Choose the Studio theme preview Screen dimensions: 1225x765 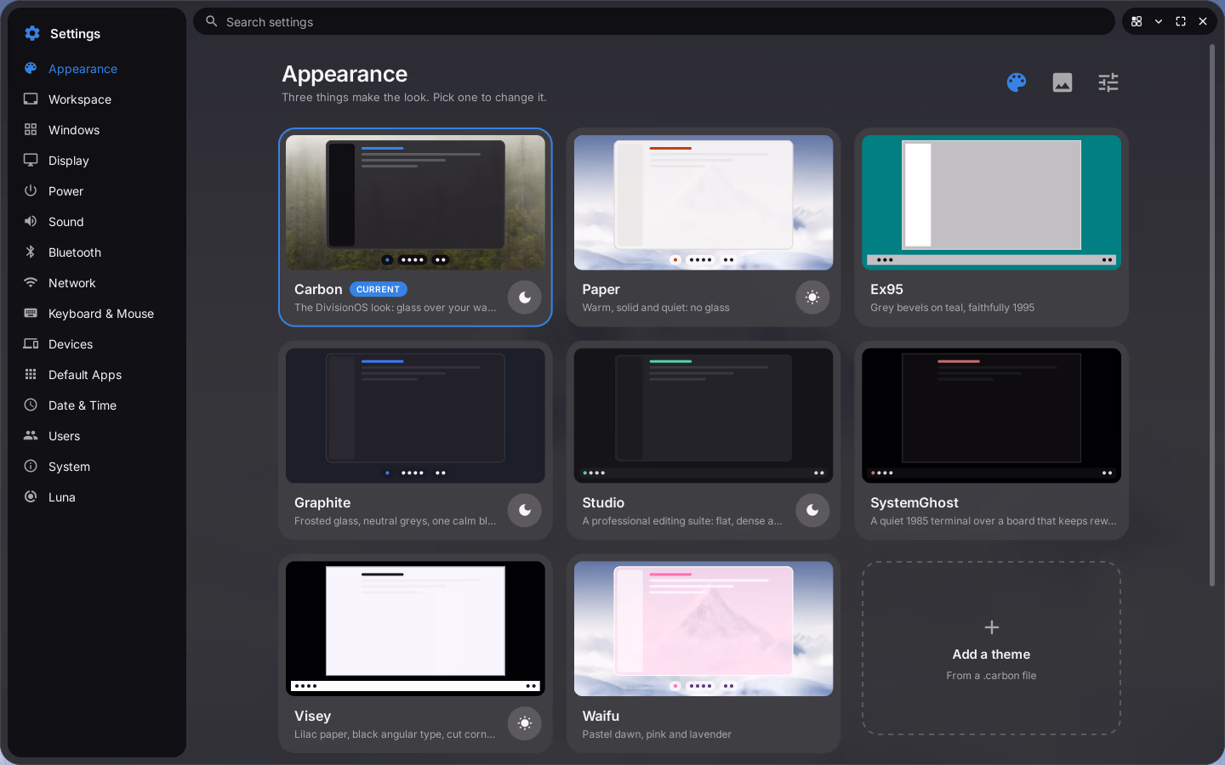[x=704, y=416]
